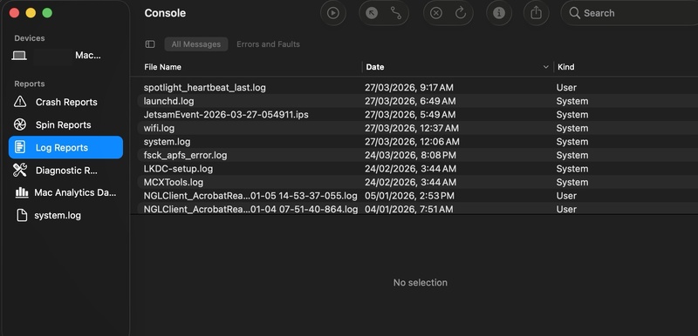
Task: Switch to Errors and Faults filter
Action: (x=268, y=44)
